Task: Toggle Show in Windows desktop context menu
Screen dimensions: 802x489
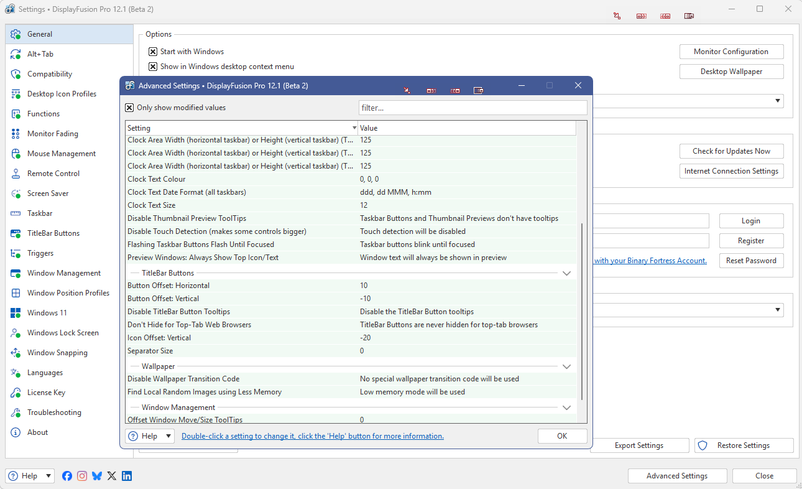Action: 153,67
